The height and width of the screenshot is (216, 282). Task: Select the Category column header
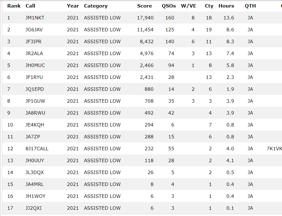[96, 6]
